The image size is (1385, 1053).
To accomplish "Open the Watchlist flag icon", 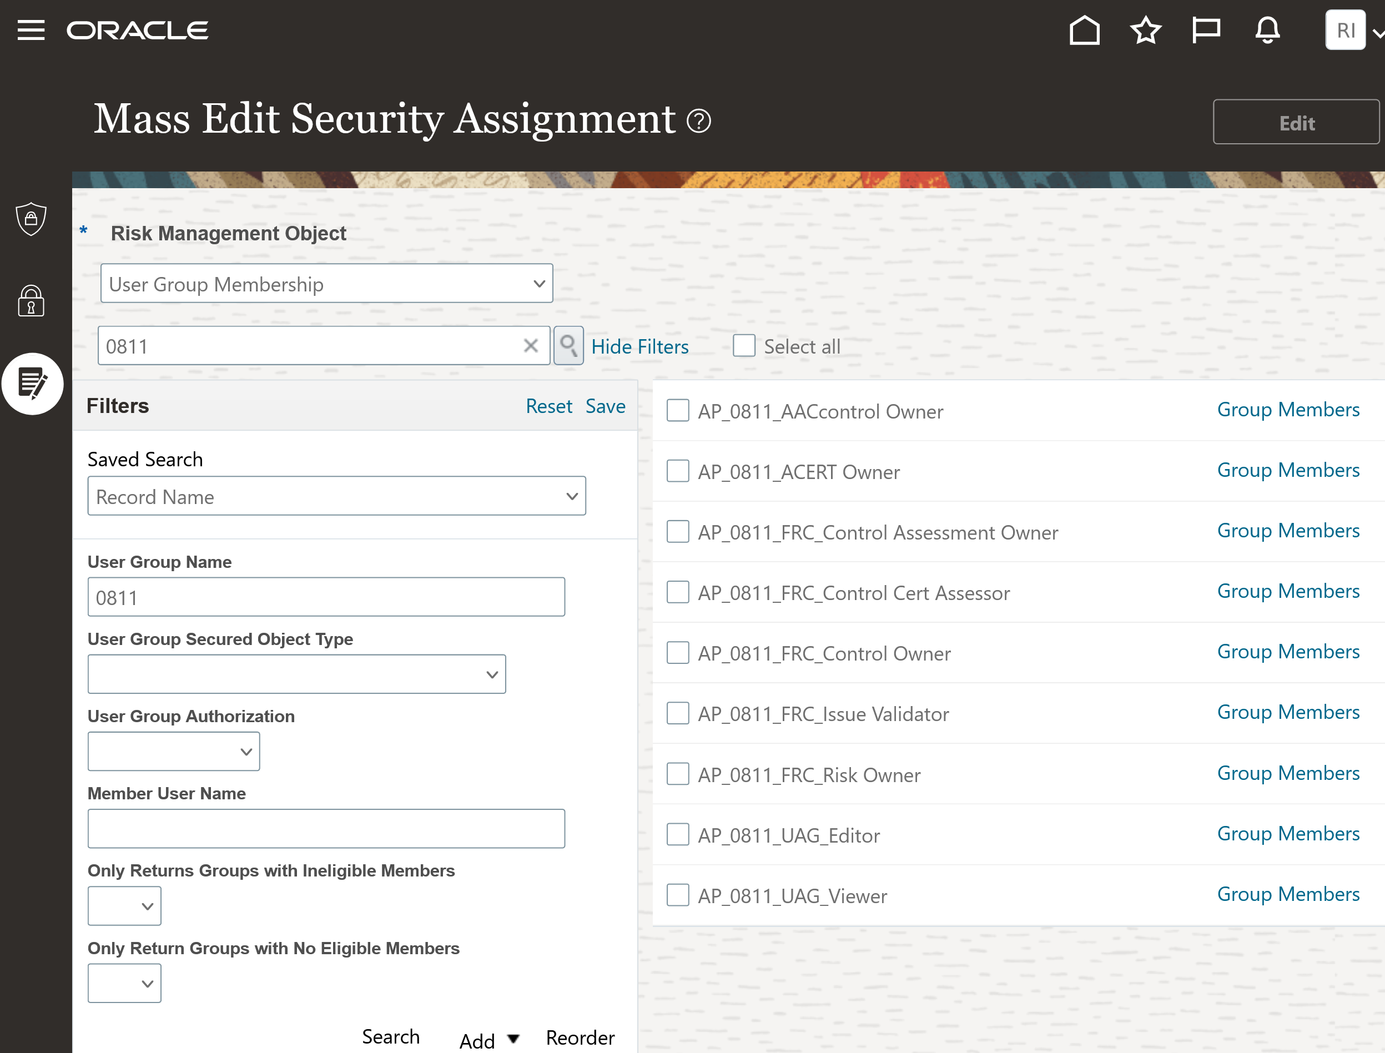I will (1205, 30).
